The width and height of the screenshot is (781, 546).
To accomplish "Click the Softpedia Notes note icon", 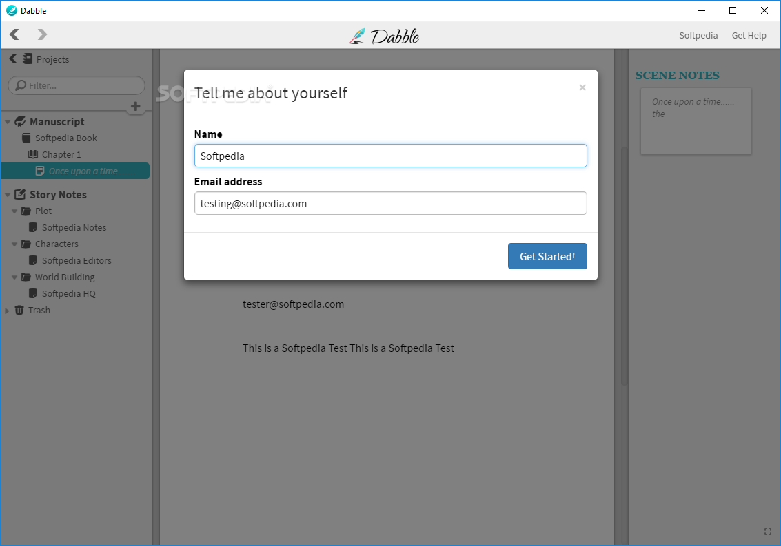I will [33, 227].
